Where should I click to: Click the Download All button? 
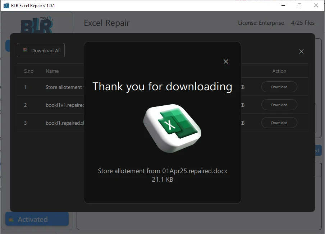click(41, 50)
